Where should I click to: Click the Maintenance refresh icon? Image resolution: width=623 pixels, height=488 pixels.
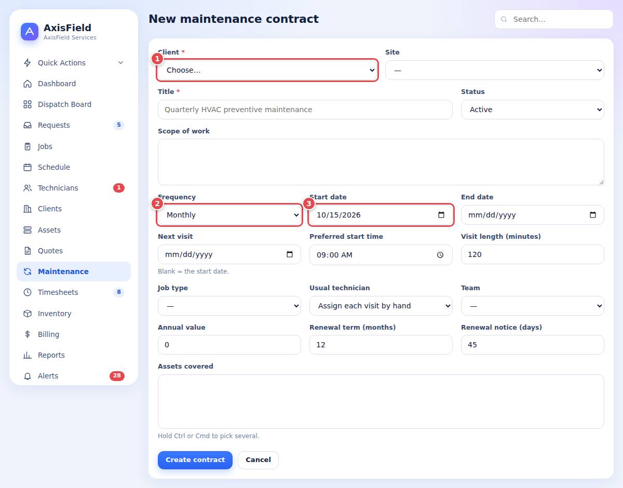[x=28, y=272]
